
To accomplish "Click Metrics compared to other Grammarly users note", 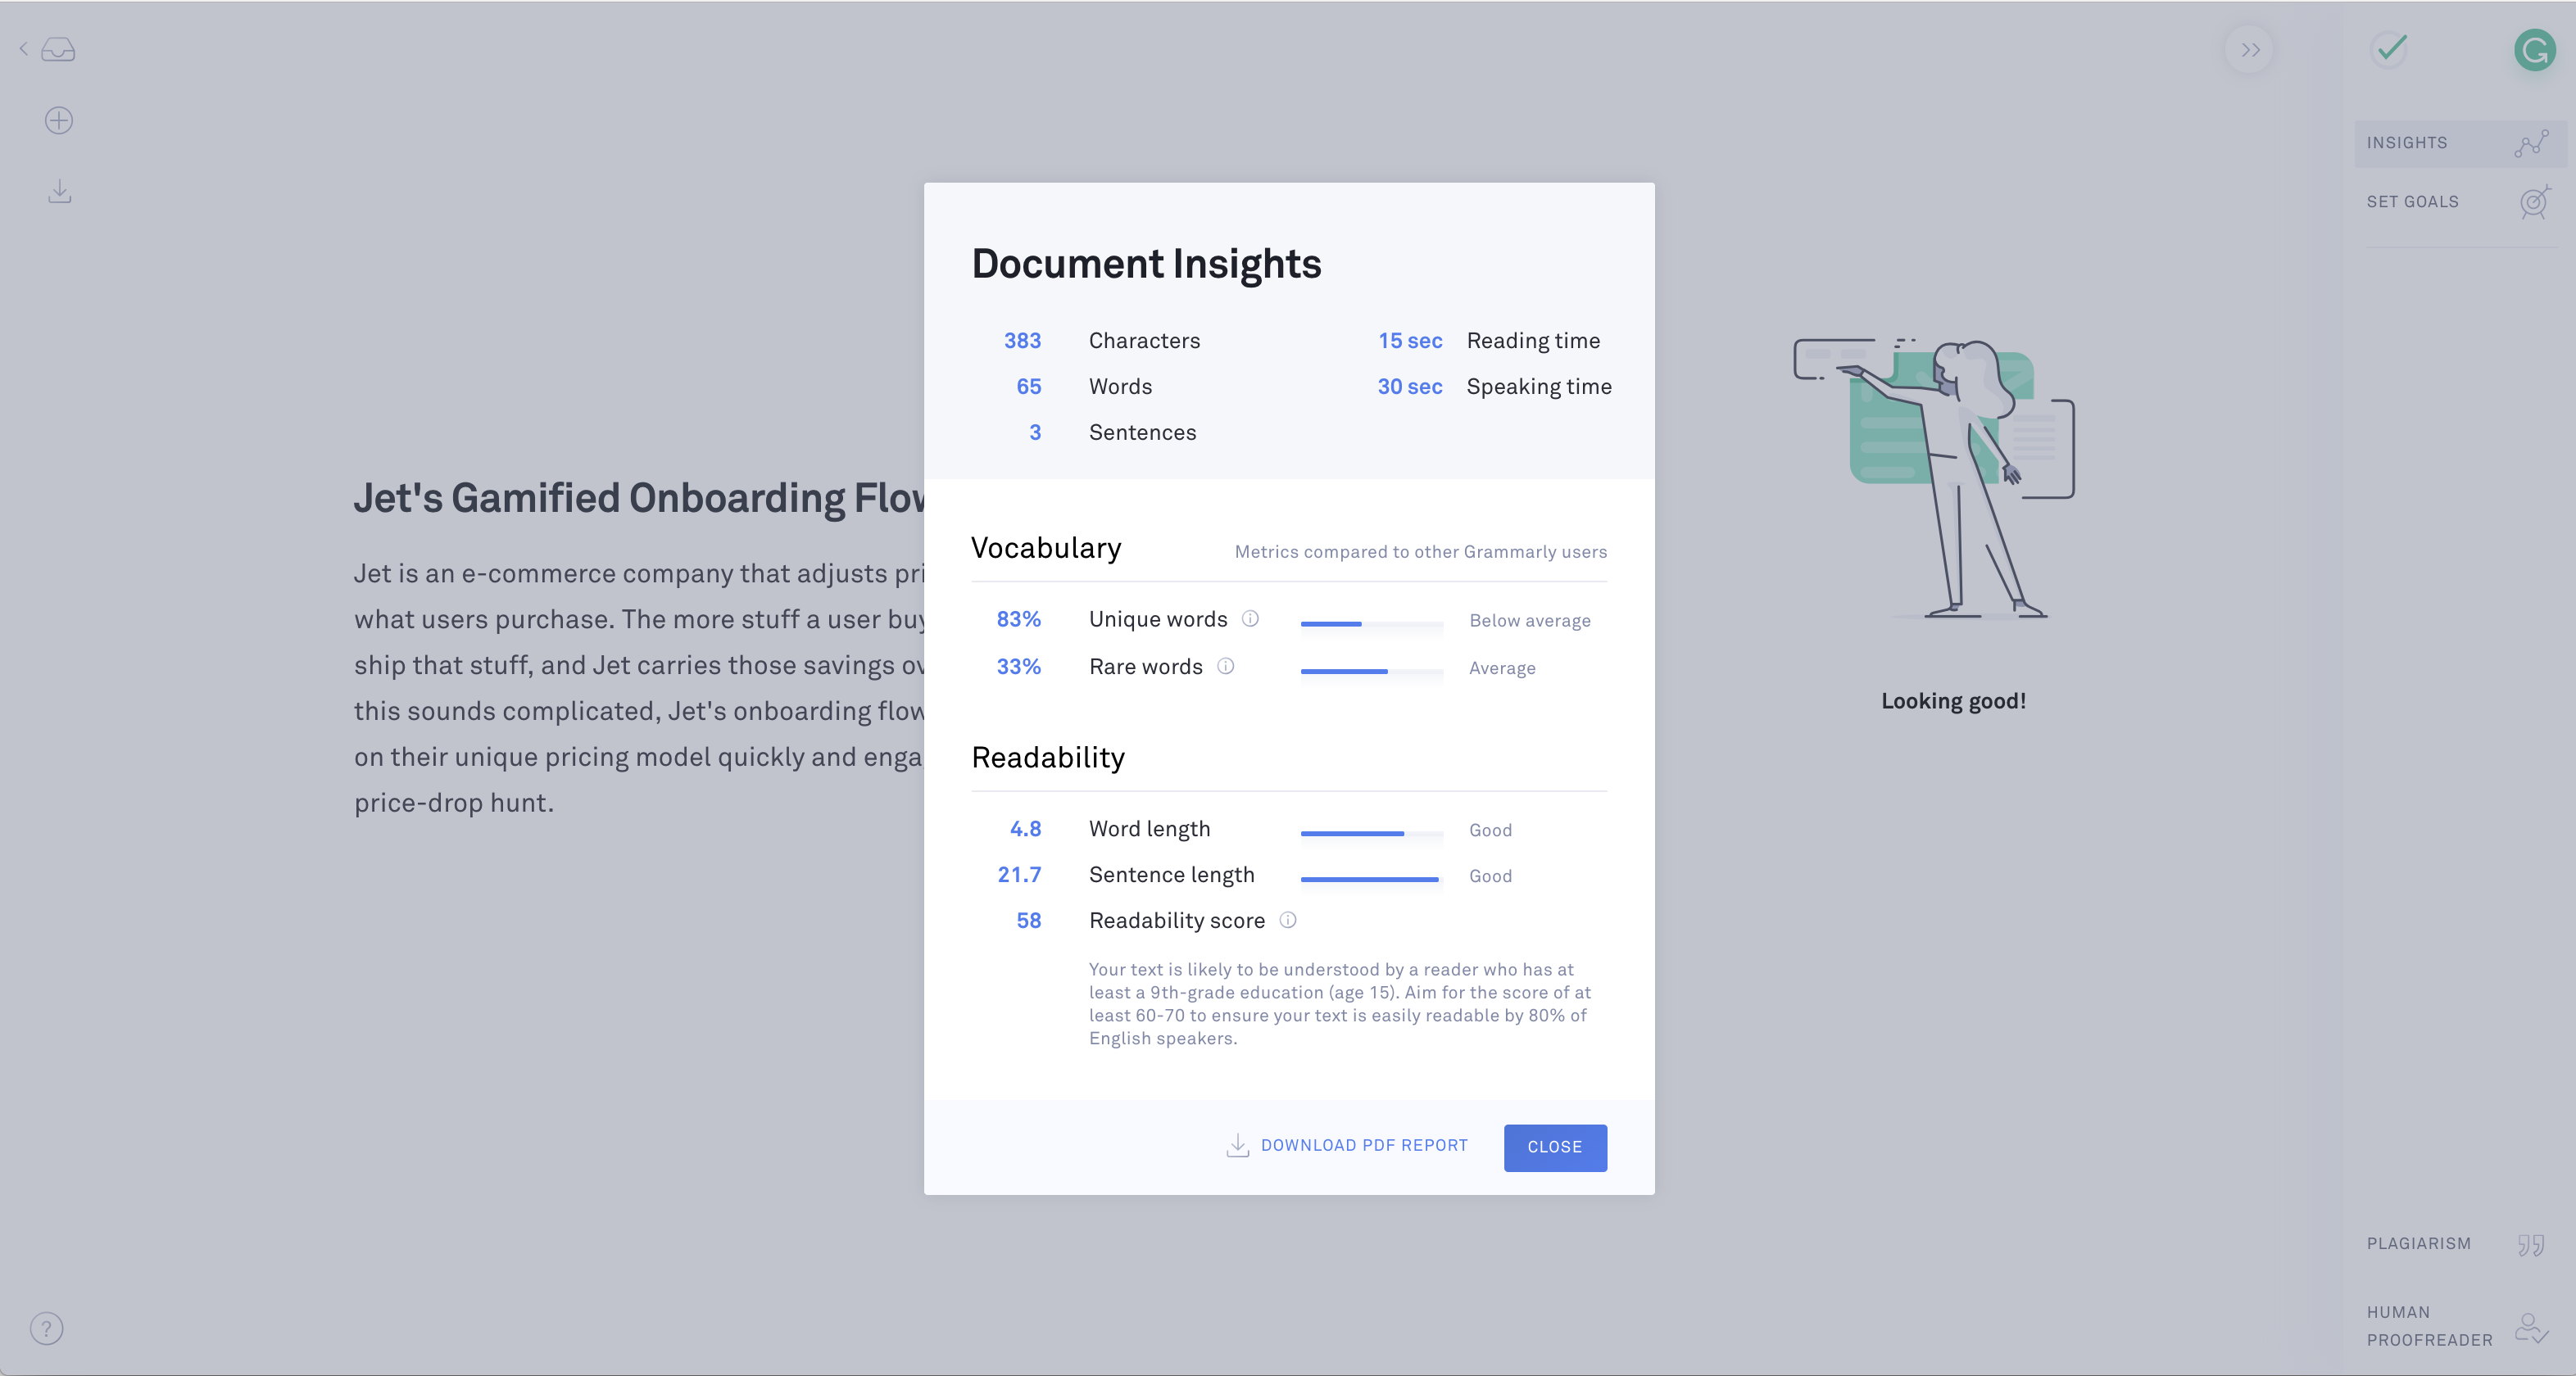I will 1420,551.
